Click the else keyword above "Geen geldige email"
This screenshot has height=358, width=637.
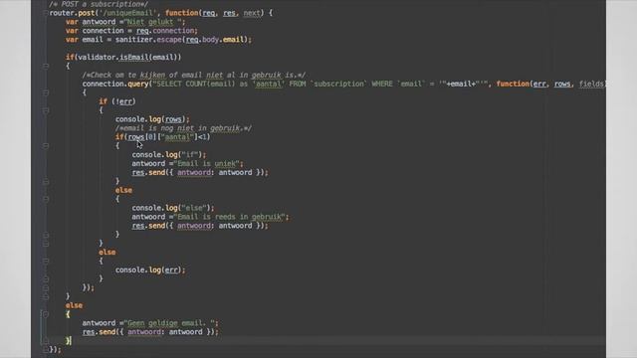click(74, 305)
